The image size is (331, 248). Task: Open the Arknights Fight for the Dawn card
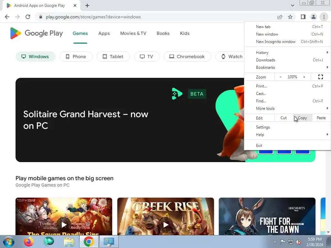point(267,216)
